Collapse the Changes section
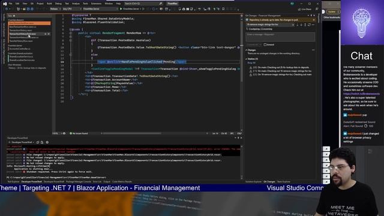The width and height of the screenshot is (384, 216). pos(246,50)
